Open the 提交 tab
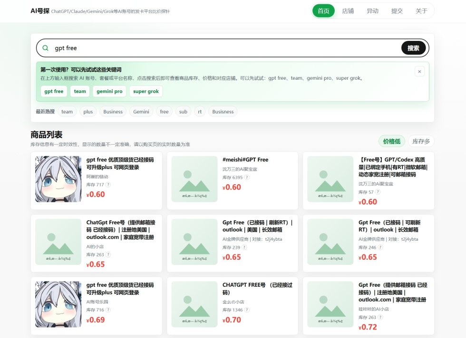 tap(397, 11)
